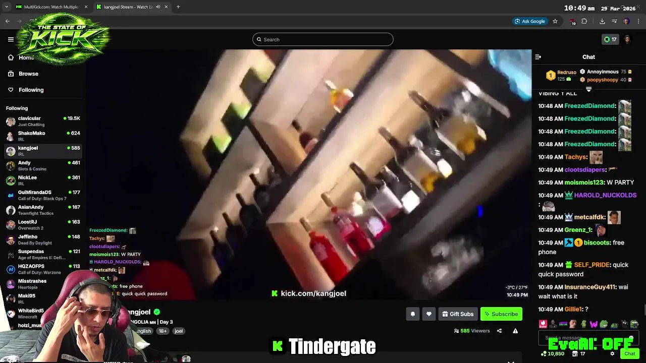Open the LoostRJ channel
This screenshot has width=646, height=363.
pos(43,225)
